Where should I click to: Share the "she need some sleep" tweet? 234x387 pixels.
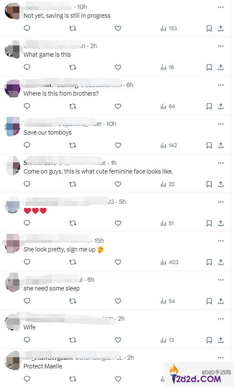(221, 301)
